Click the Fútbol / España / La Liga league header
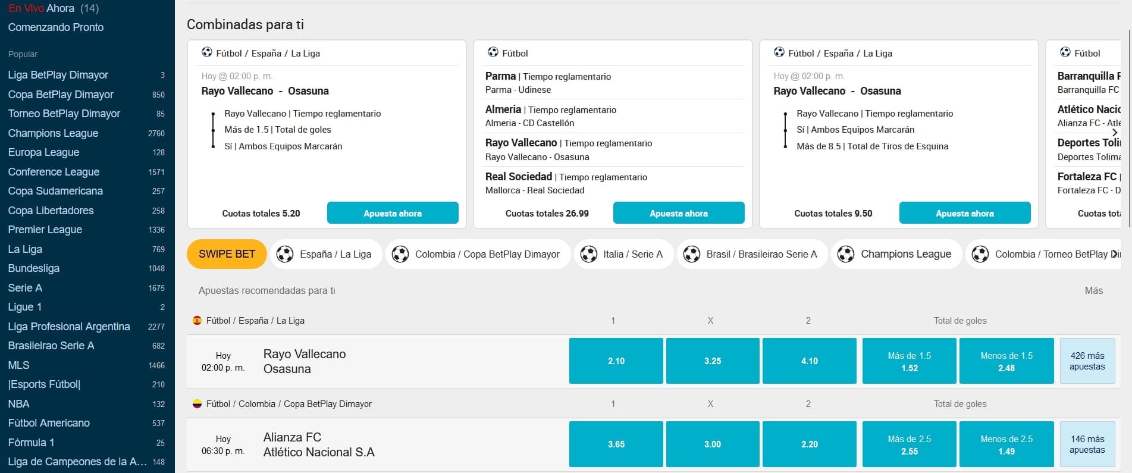The image size is (1132, 473). (255, 320)
